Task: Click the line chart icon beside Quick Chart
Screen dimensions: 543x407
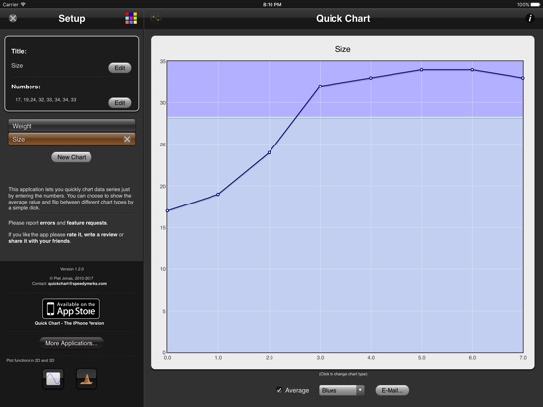Action: click(x=155, y=18)
